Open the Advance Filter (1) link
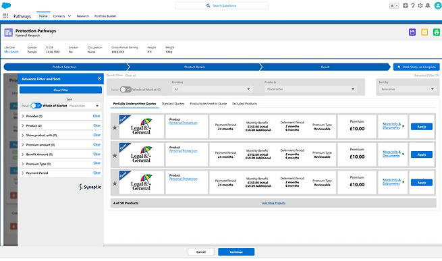Viewport: 442px width, 261px height. tap(426, 76)
